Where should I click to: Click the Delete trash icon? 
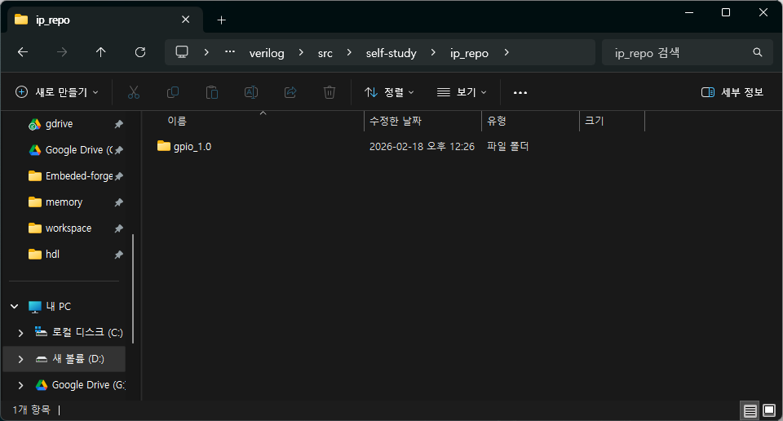330,92
